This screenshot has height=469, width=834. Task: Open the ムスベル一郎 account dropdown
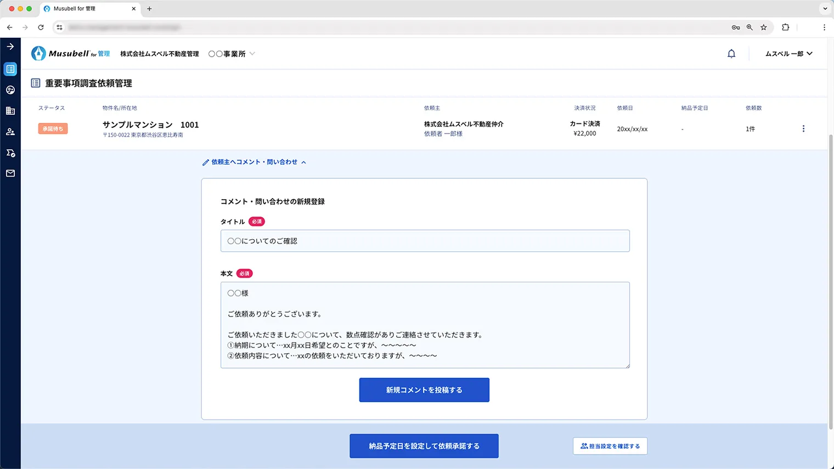[x=788, y=53]
